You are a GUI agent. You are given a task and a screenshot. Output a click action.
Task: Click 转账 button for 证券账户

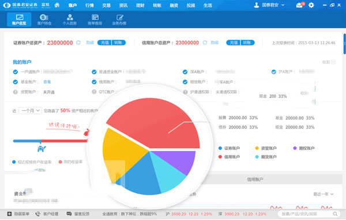(119, 43)
